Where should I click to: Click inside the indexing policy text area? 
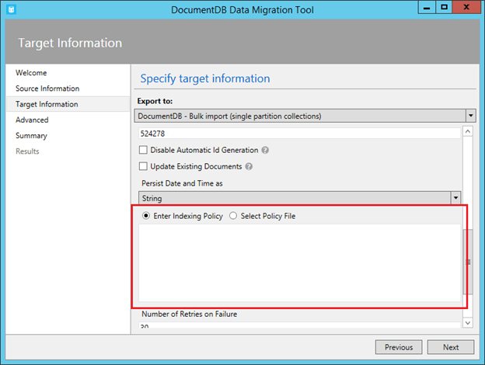pos(299,264)
